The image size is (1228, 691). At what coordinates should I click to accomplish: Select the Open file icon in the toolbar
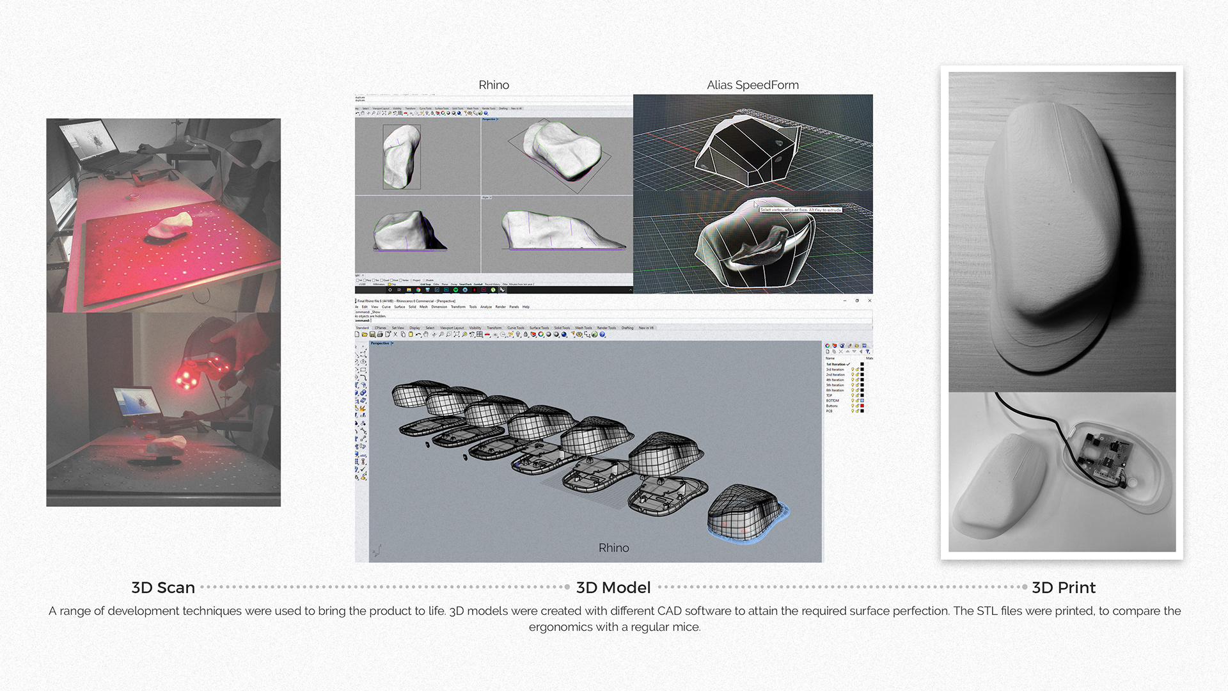pyautogui.click(x=365, y=335)
